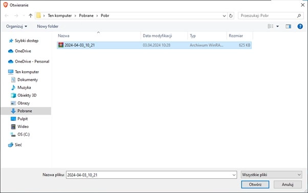Change the view layout icon
Image resolution: width=308 pixels, height=193 pixels.
(x=271, y=26)
